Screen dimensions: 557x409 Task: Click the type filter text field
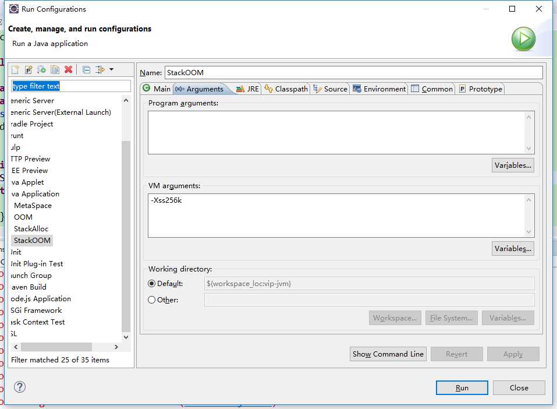tap(71, 86)
